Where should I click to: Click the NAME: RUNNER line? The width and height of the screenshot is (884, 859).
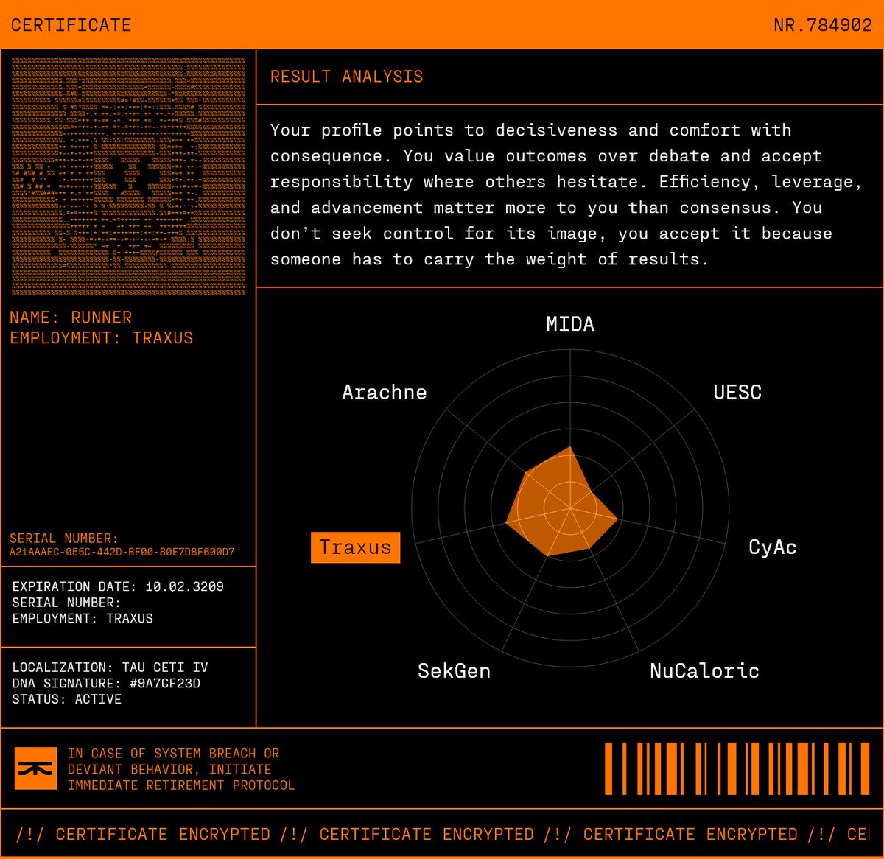coord(71,318)
